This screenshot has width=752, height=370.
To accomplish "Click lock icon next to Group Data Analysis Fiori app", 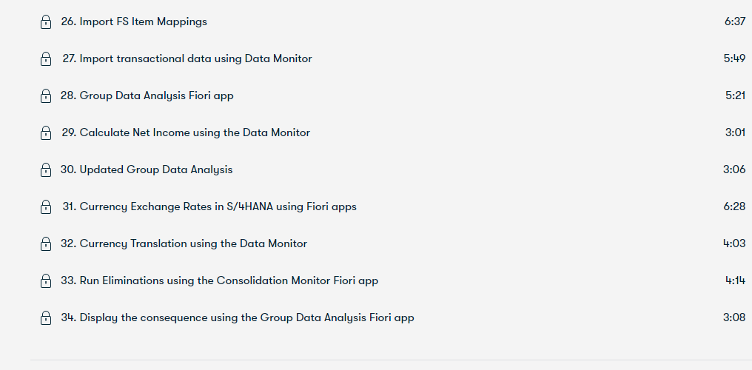I will click(x=46, y=96).
